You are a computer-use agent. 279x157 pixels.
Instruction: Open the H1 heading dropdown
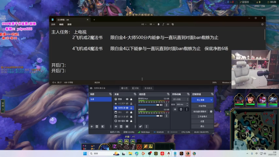click(x=144, y=24)
